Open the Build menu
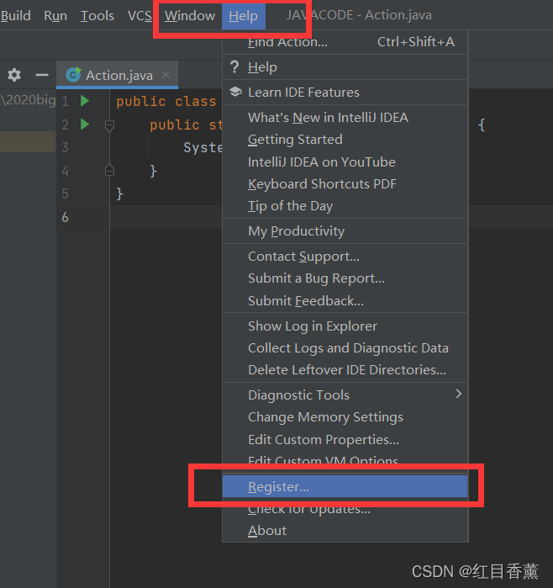The height and width of the screenshot is (588, 553). 15,16
